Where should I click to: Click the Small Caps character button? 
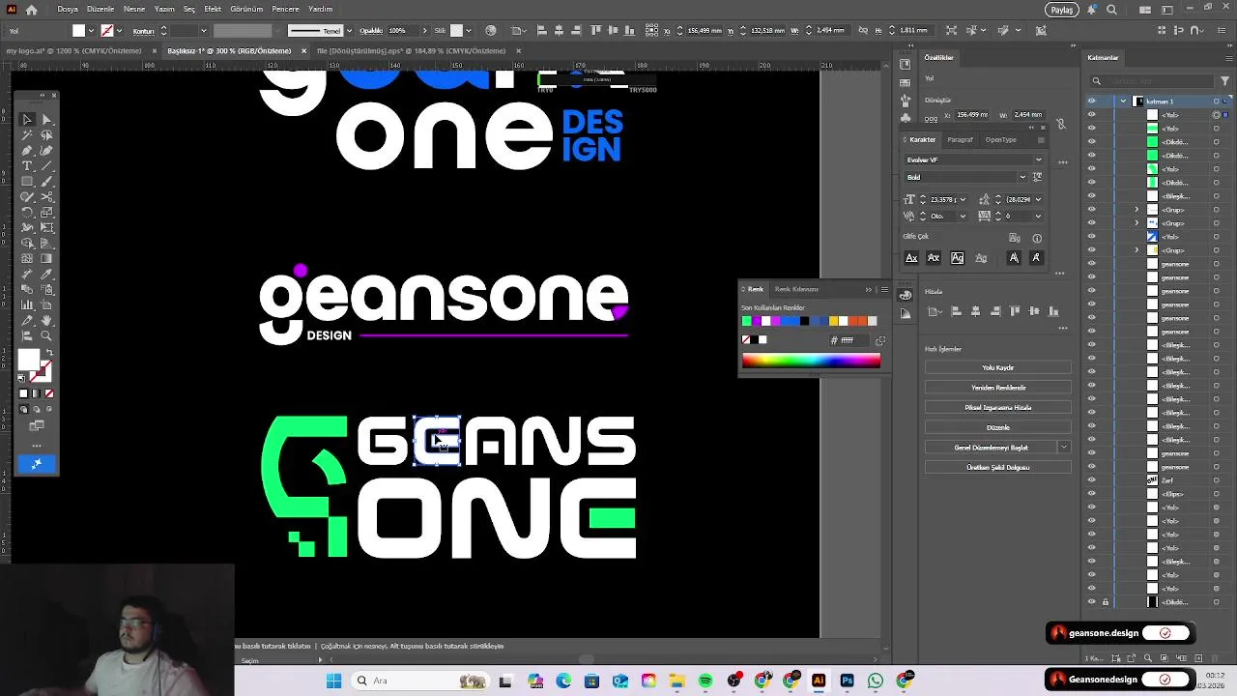click(x=934, y=258)
